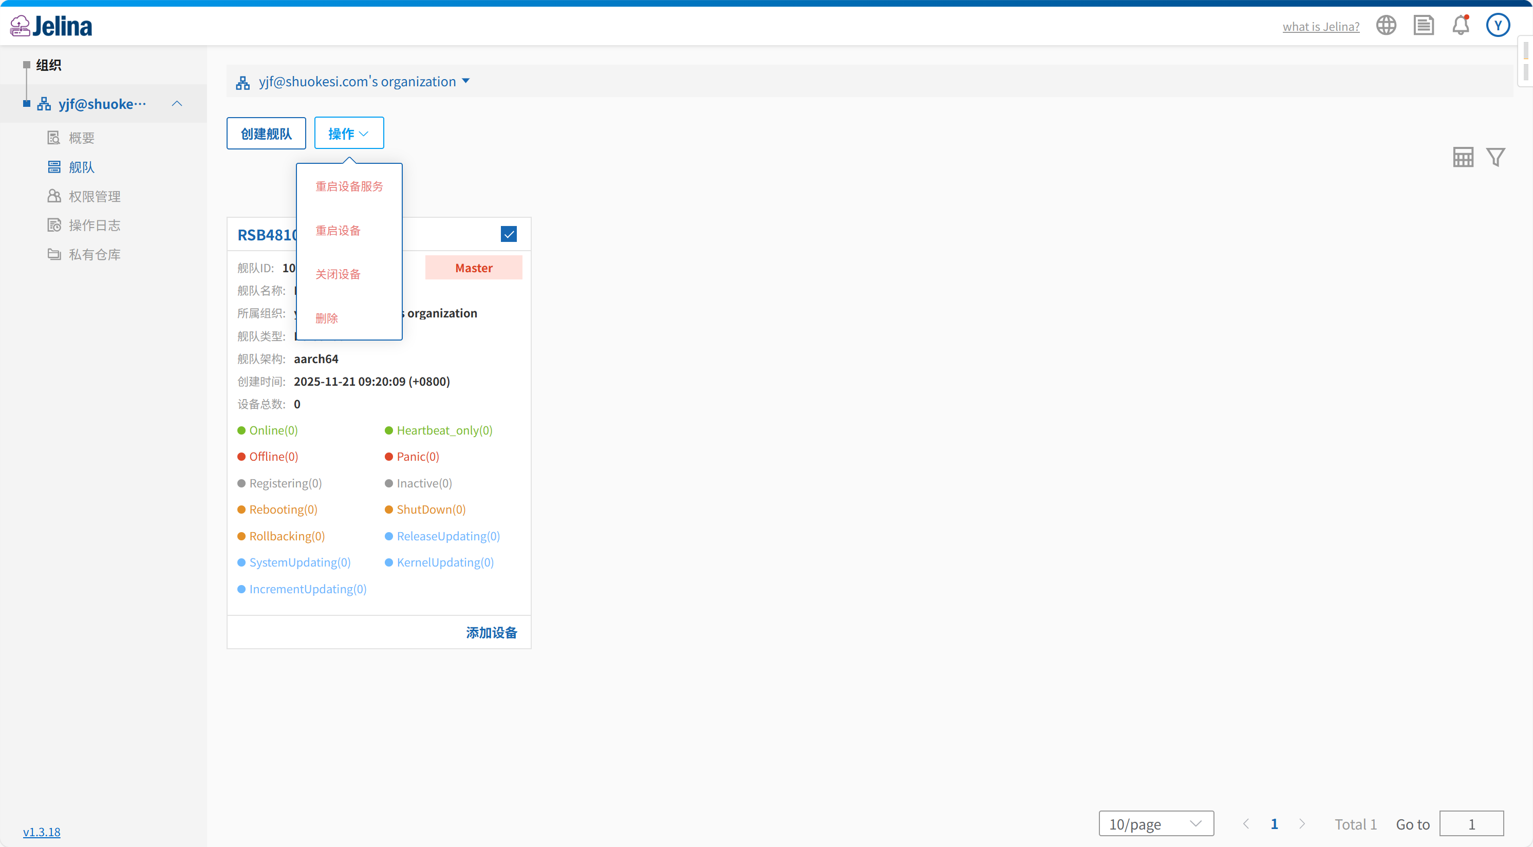Open the filter funnel icon
This screenshot has width=1533, height=847.
(1495, 157)
